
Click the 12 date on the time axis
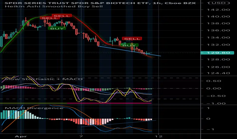[x=159, y=136]
